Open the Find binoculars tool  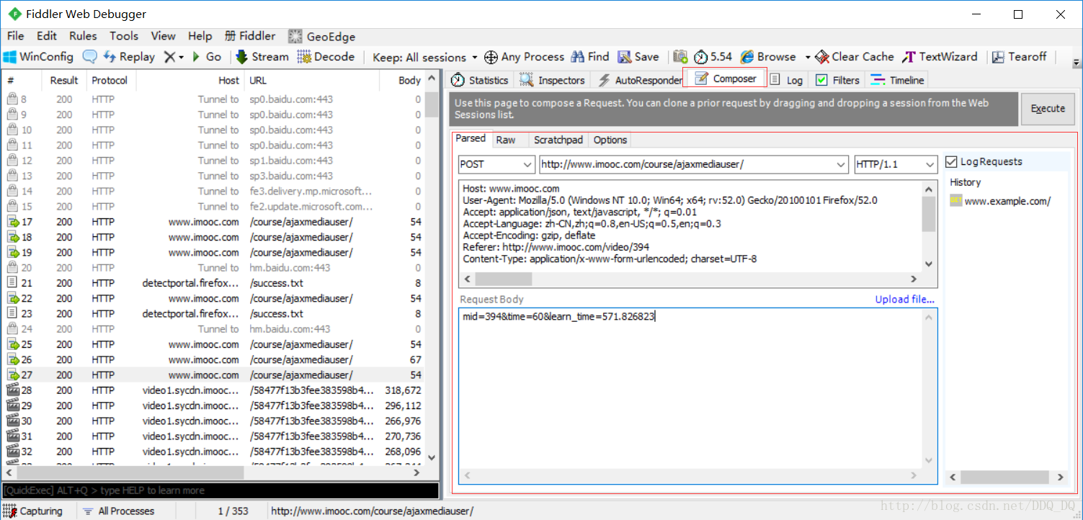pos(590,56)
